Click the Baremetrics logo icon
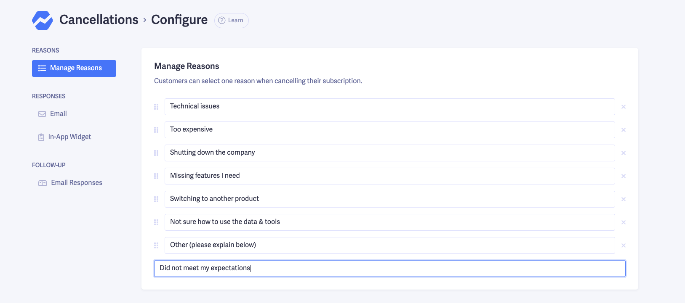 [x=43, y=20]
